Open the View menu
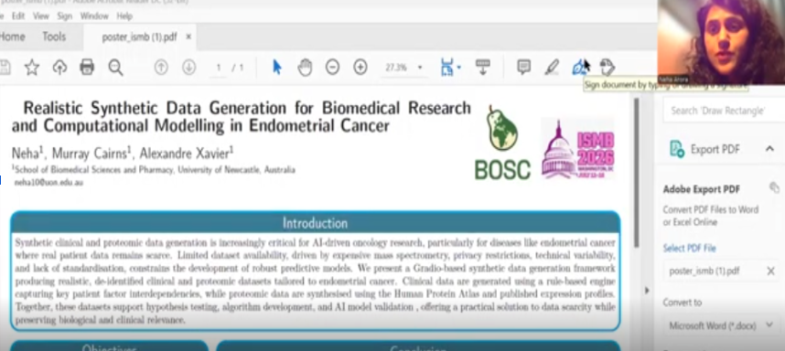Image resolution: width=785 pixels, height=351 pixels. pyautogui.click(x=41, y=16)
